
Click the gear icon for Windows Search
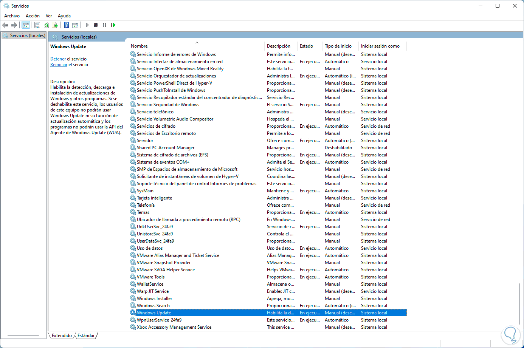click(133, 306)
